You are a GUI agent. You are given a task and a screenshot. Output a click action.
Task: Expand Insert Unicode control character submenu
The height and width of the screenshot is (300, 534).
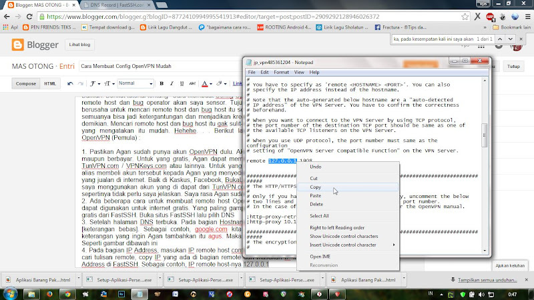click(x=348, y=245)
